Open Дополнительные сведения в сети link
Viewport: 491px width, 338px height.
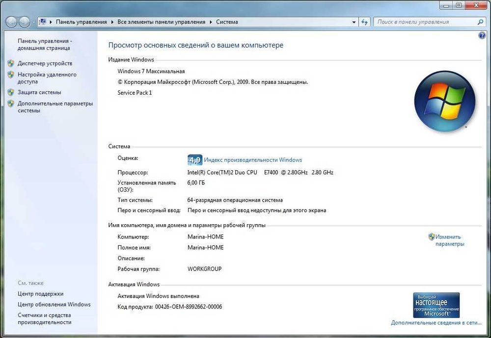tap(436, 323)
